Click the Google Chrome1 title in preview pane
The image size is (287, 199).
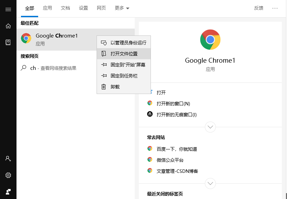click(210, 60)
